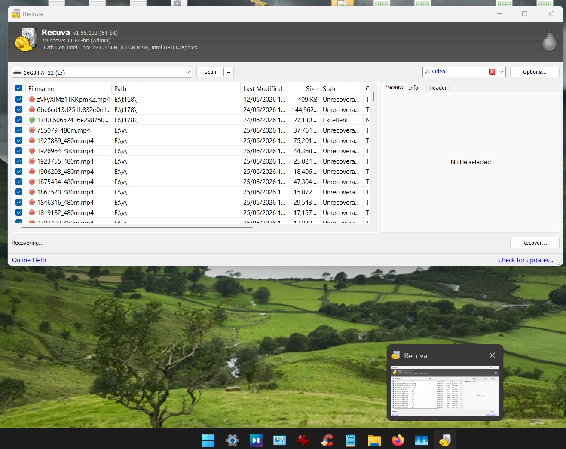566x449 pixels.
Task: Switch to the Header tab
Action: [x=438, y=88]
